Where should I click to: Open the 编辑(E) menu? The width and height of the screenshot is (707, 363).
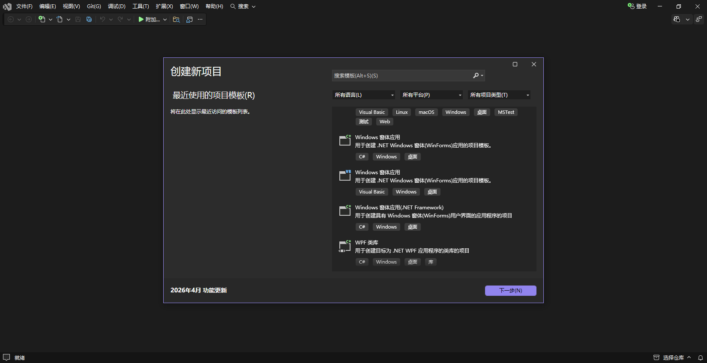click(48, 6)
